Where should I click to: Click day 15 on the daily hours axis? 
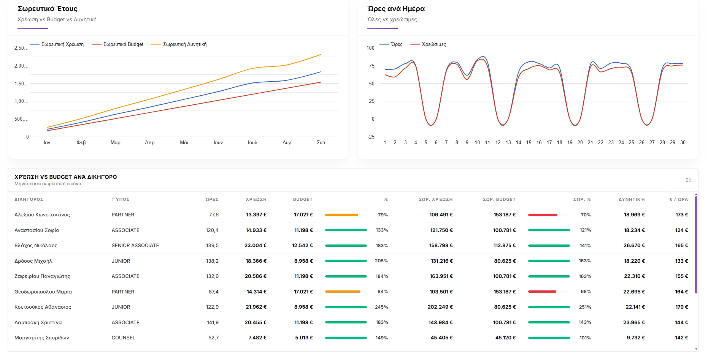[x=529, y=143]
